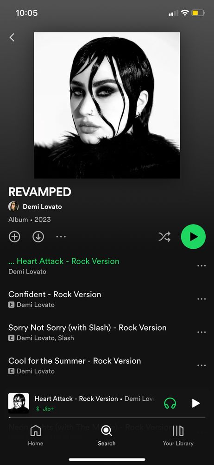Tap the back arrow icon

tap(12, 37)
